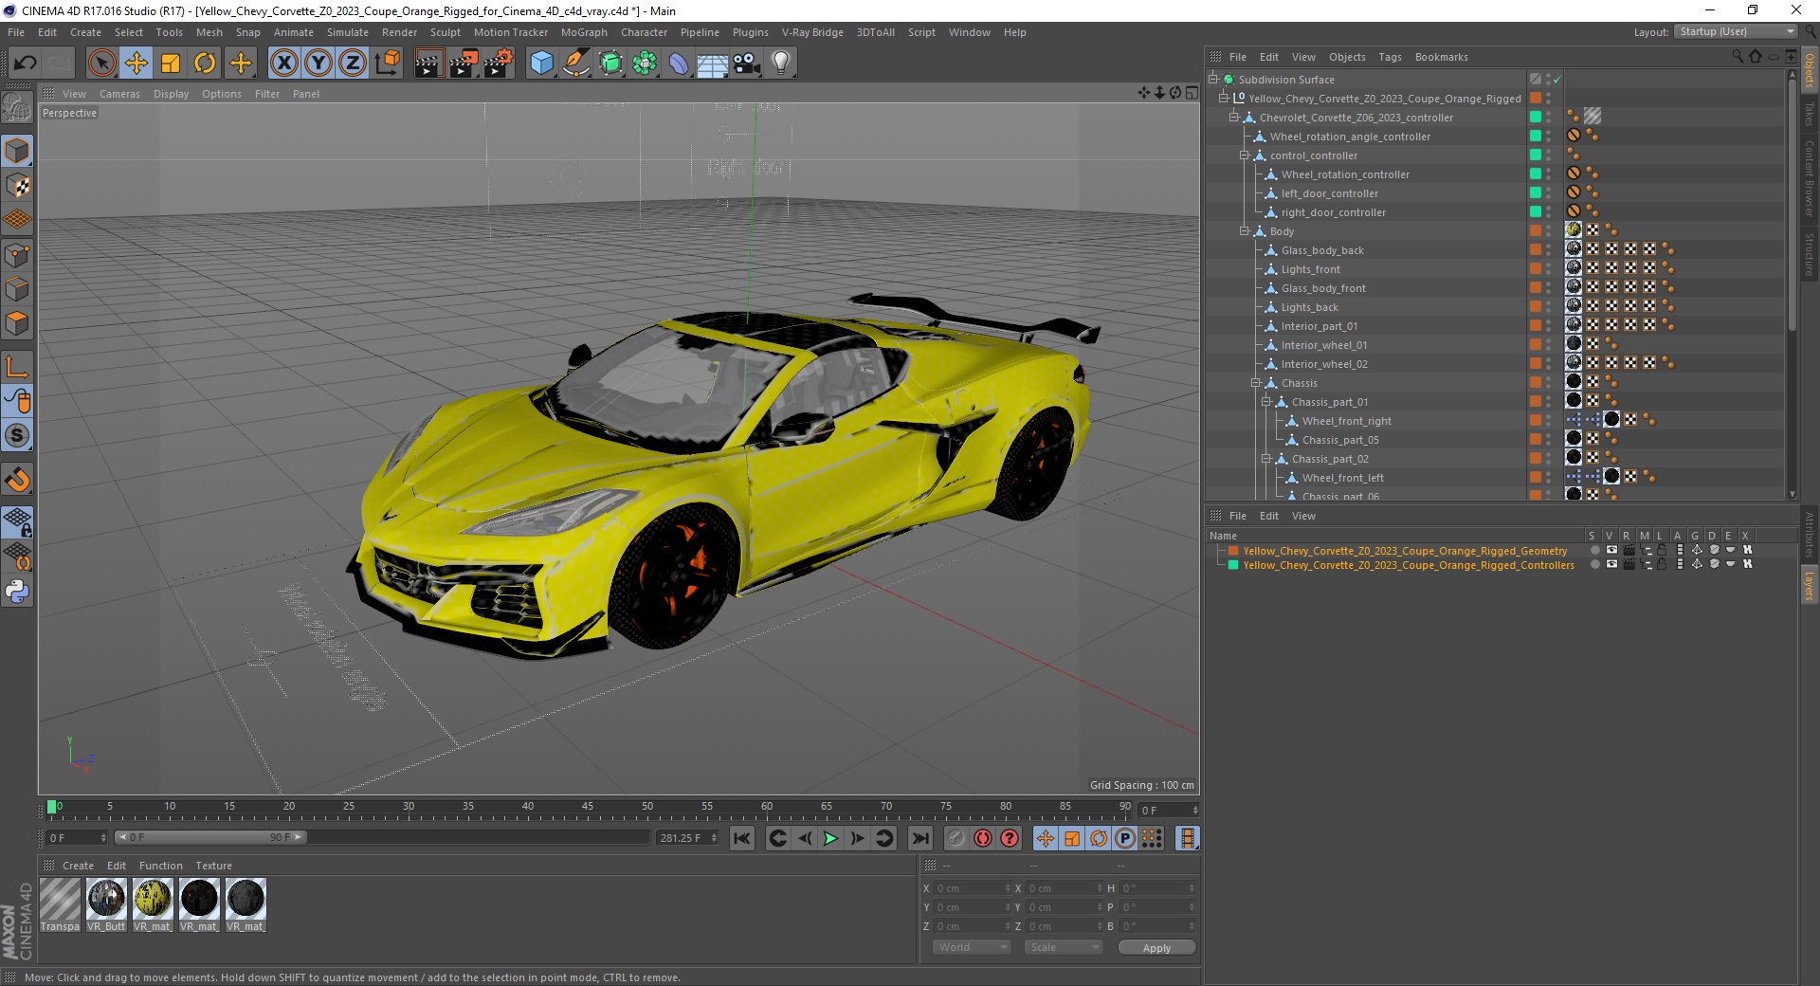The image size is (1820, 986).
Task: Collapse the Body tree node
Action: [1245, 231]
